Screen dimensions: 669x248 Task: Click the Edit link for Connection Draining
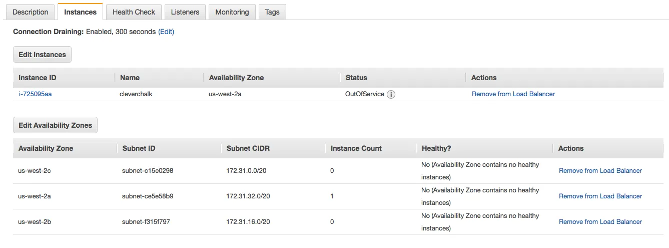pos(166,32)
